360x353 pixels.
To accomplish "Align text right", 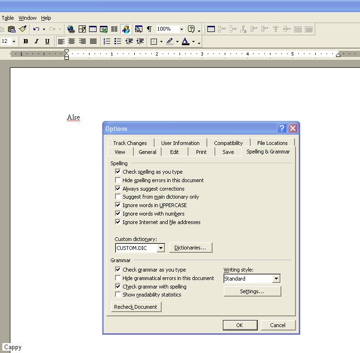I will pos(82,41).
